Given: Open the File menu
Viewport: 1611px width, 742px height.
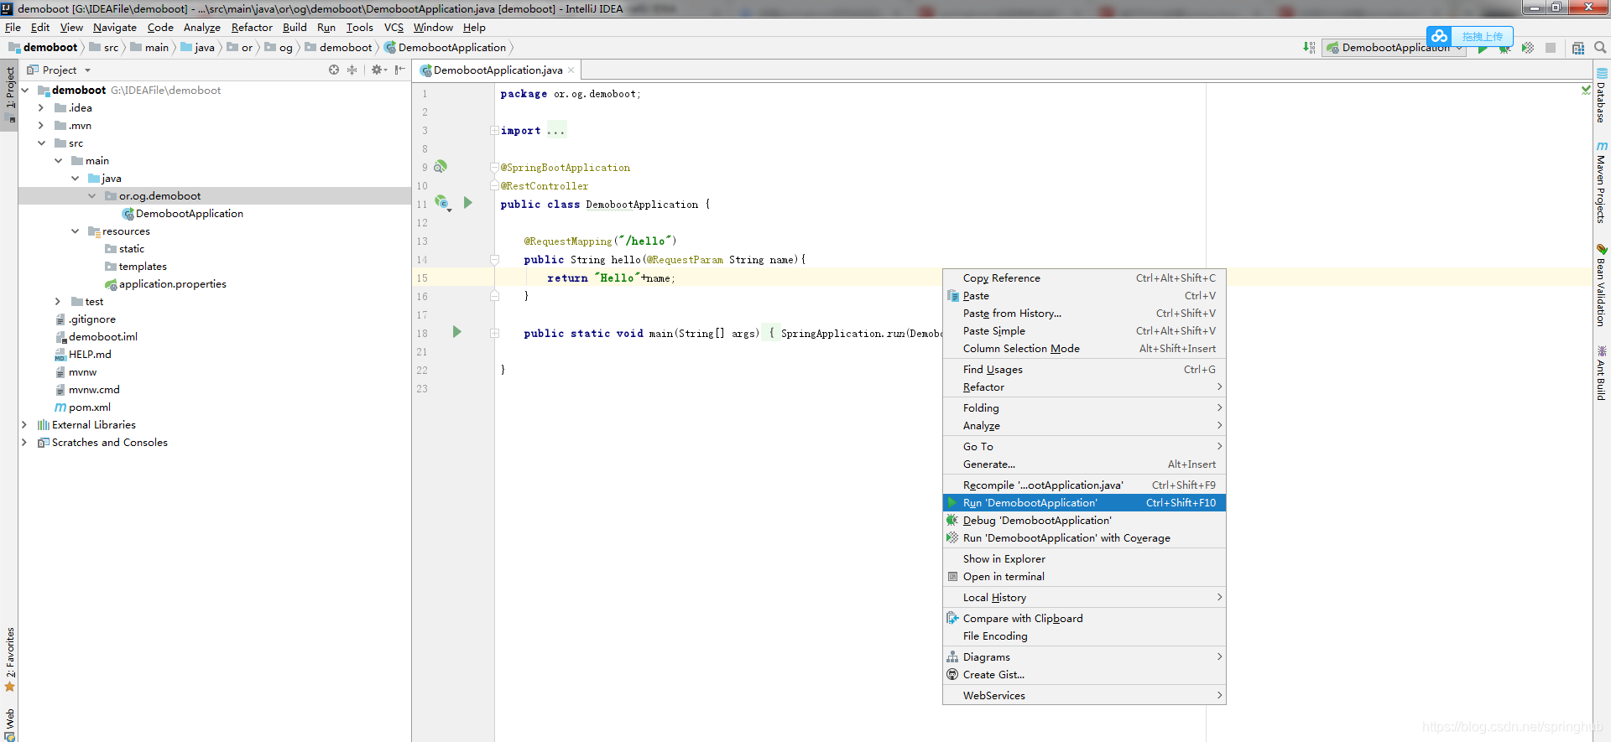Looking at the screenshot, I should [x=13, y=27].
